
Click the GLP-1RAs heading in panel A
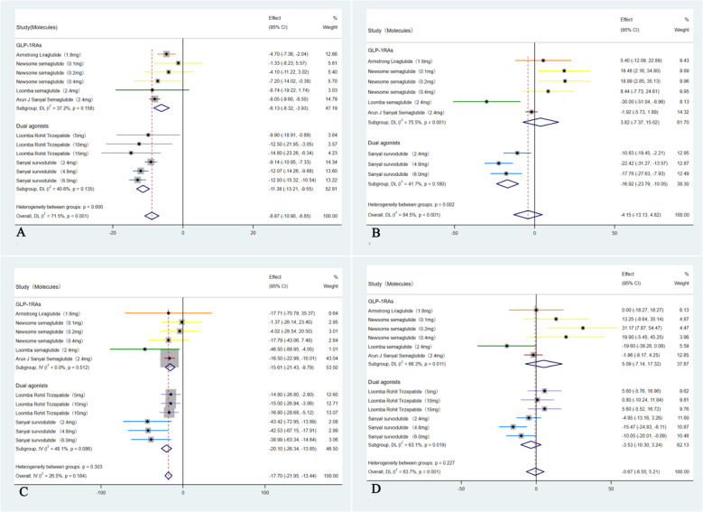pyautogui.click(x=29, y=45)
